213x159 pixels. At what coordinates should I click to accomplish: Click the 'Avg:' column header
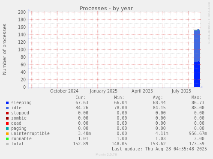158,98
